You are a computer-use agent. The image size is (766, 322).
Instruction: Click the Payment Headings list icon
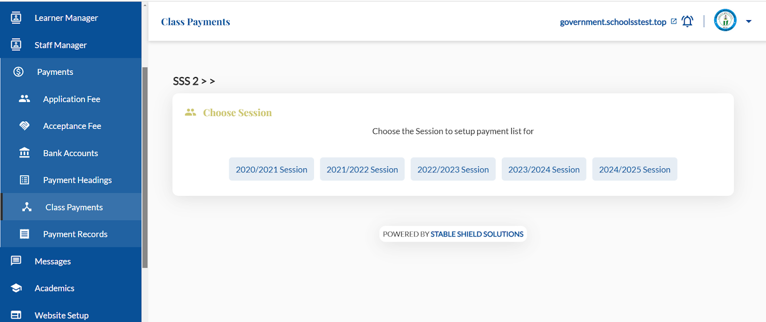coord(24,180)
